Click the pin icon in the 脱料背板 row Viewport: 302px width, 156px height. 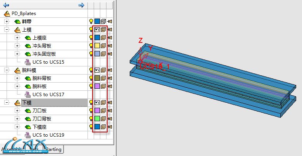[110, 78]
